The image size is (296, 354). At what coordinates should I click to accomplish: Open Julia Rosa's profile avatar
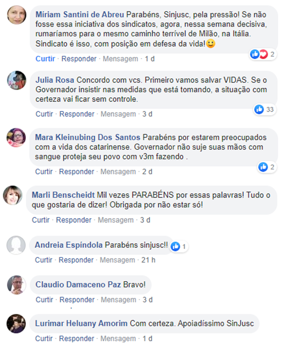tap(17, 80)
